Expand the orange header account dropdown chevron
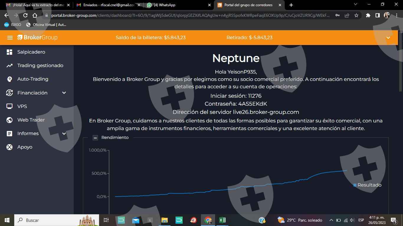Screen dimensions: 403x226 (388, 38)
